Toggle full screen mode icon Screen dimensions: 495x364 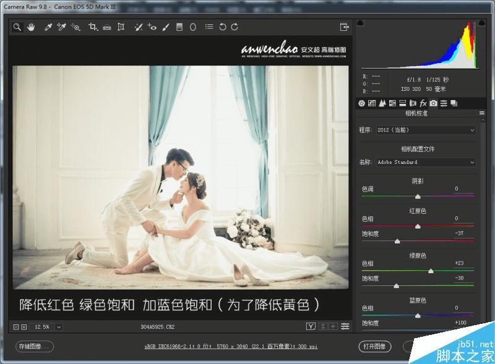tap(345, 27)
